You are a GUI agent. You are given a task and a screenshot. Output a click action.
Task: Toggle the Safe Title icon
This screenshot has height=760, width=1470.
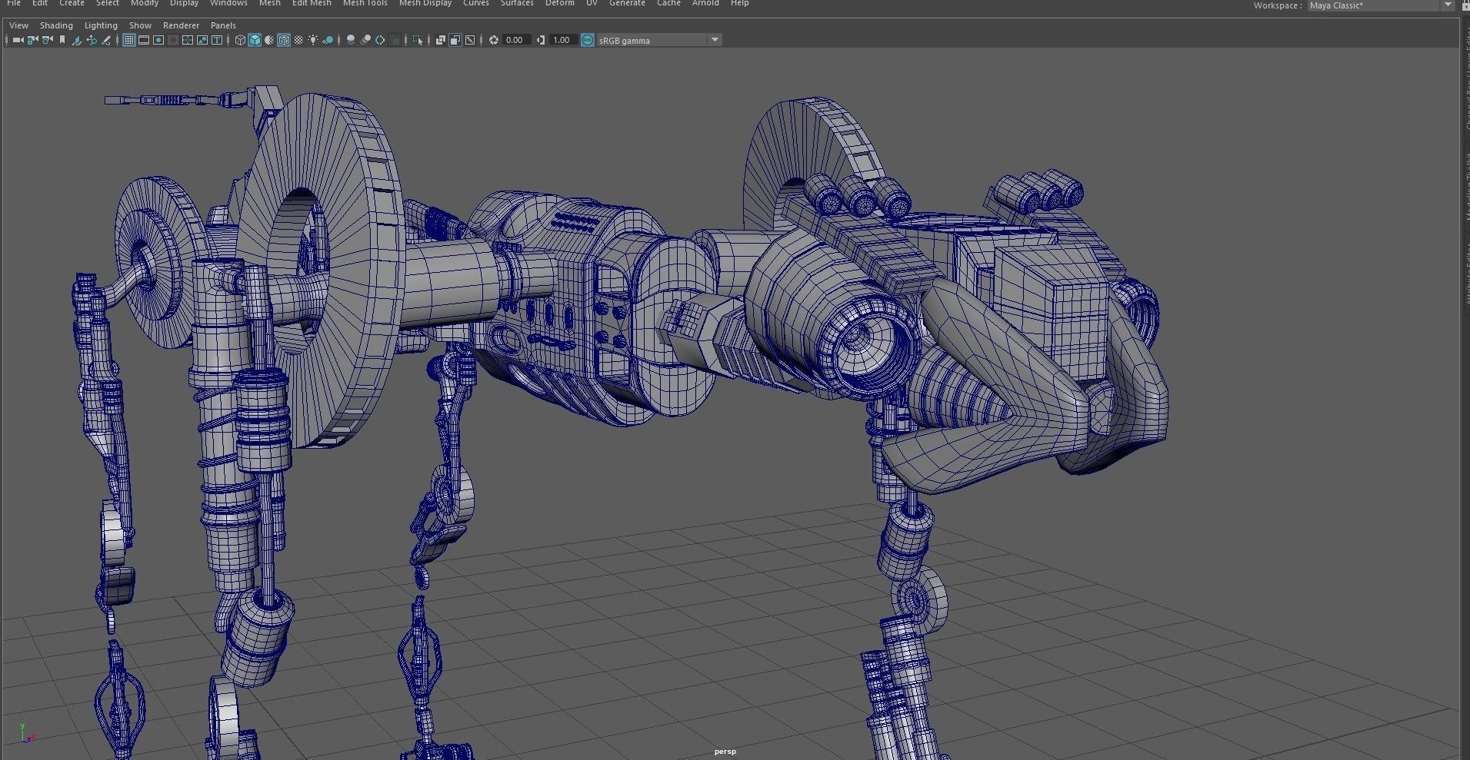point(217,40)
